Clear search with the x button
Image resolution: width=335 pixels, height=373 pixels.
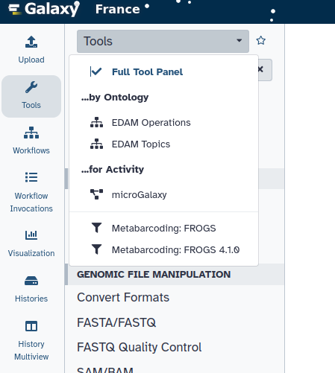pos(260,69)
